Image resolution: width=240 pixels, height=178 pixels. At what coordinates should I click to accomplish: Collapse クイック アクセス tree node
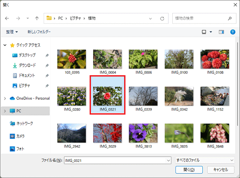tap(5, 45)
